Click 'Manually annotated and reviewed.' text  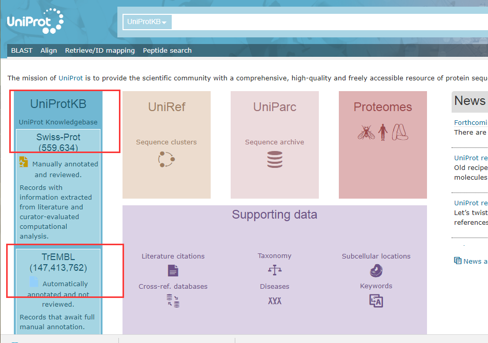[x=65, y=169]
